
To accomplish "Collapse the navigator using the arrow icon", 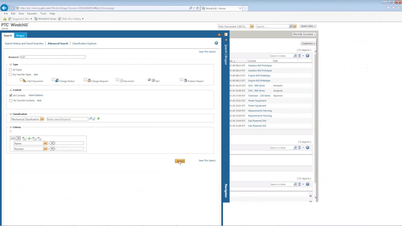I will pyautogui.click(x=226, y=35).
